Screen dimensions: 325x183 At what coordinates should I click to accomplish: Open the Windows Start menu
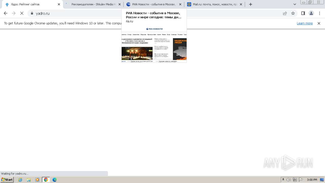(7, 180)
